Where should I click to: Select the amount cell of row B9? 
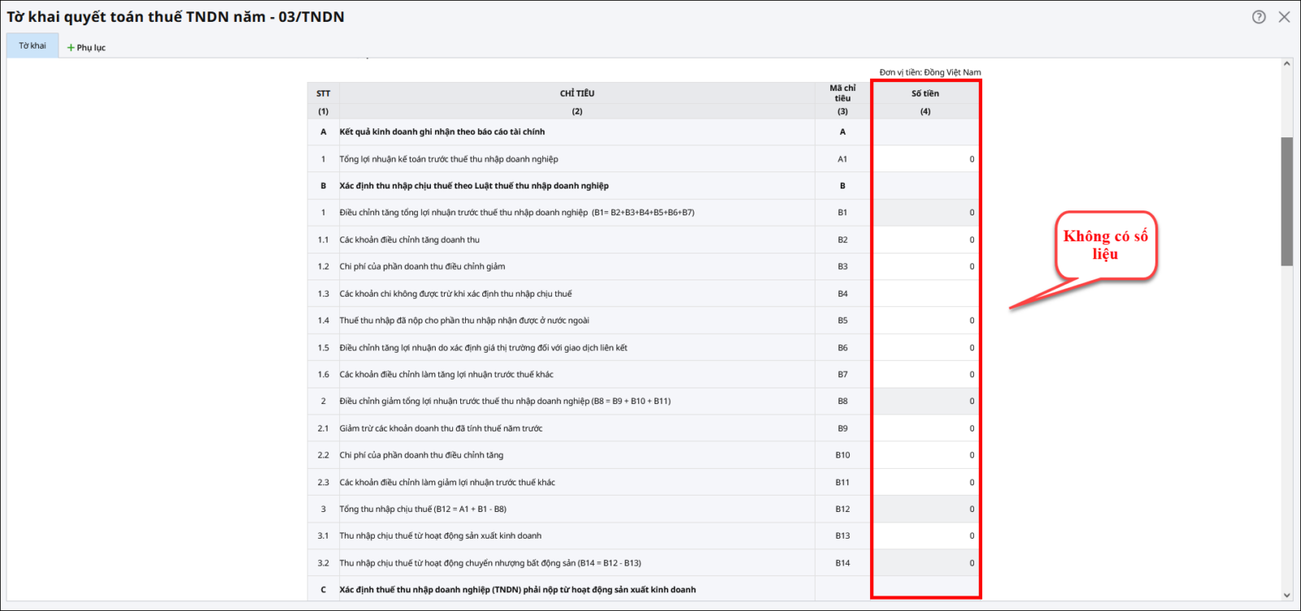(x=925, y=428)
